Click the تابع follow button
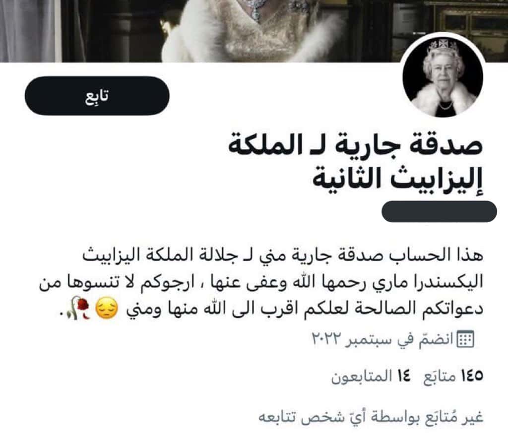Screen dimensions: 508x448 [x=97, y=96]
